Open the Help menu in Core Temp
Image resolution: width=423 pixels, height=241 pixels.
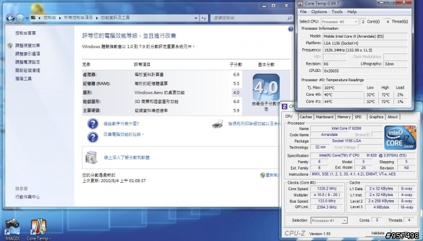coord(352,12)
